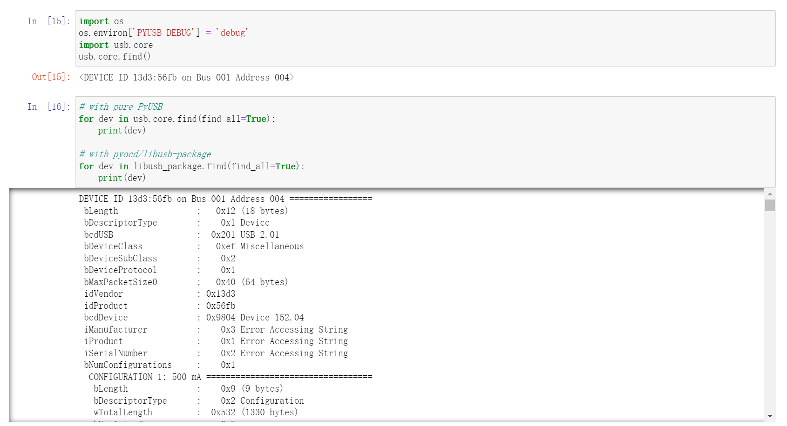The image size is (787, 426).
Task: Click the bDescriptorType 0x2 Configuration row
Action: pos(199,401)
